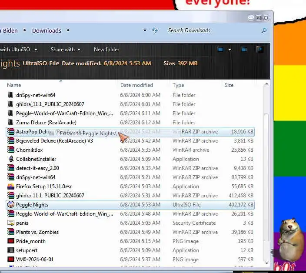The width and height of the screenshot is (306, 273).
Task: Click the Peggle Nights UltraISO file icon
Action: pos(11,204)
